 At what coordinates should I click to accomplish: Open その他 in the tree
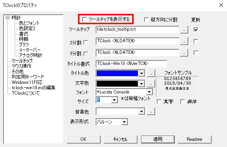[18, 72]
